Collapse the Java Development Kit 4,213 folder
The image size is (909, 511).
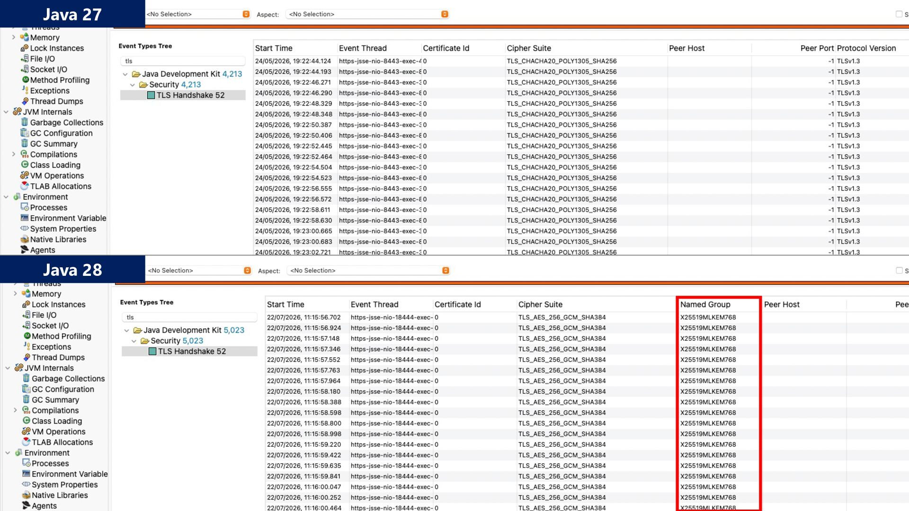[125, 74]
